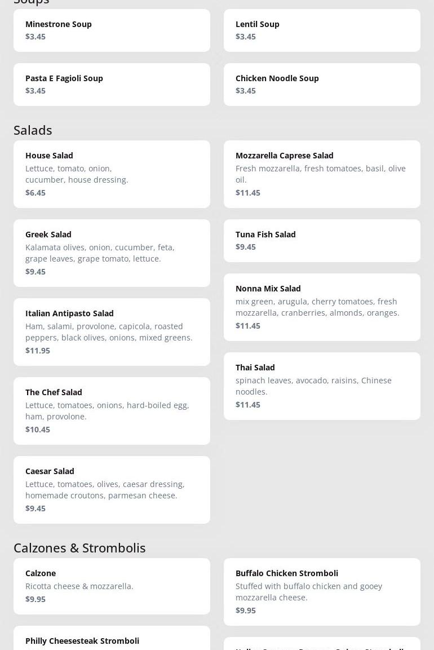Click the Thai Salad ingredients description

313,386
